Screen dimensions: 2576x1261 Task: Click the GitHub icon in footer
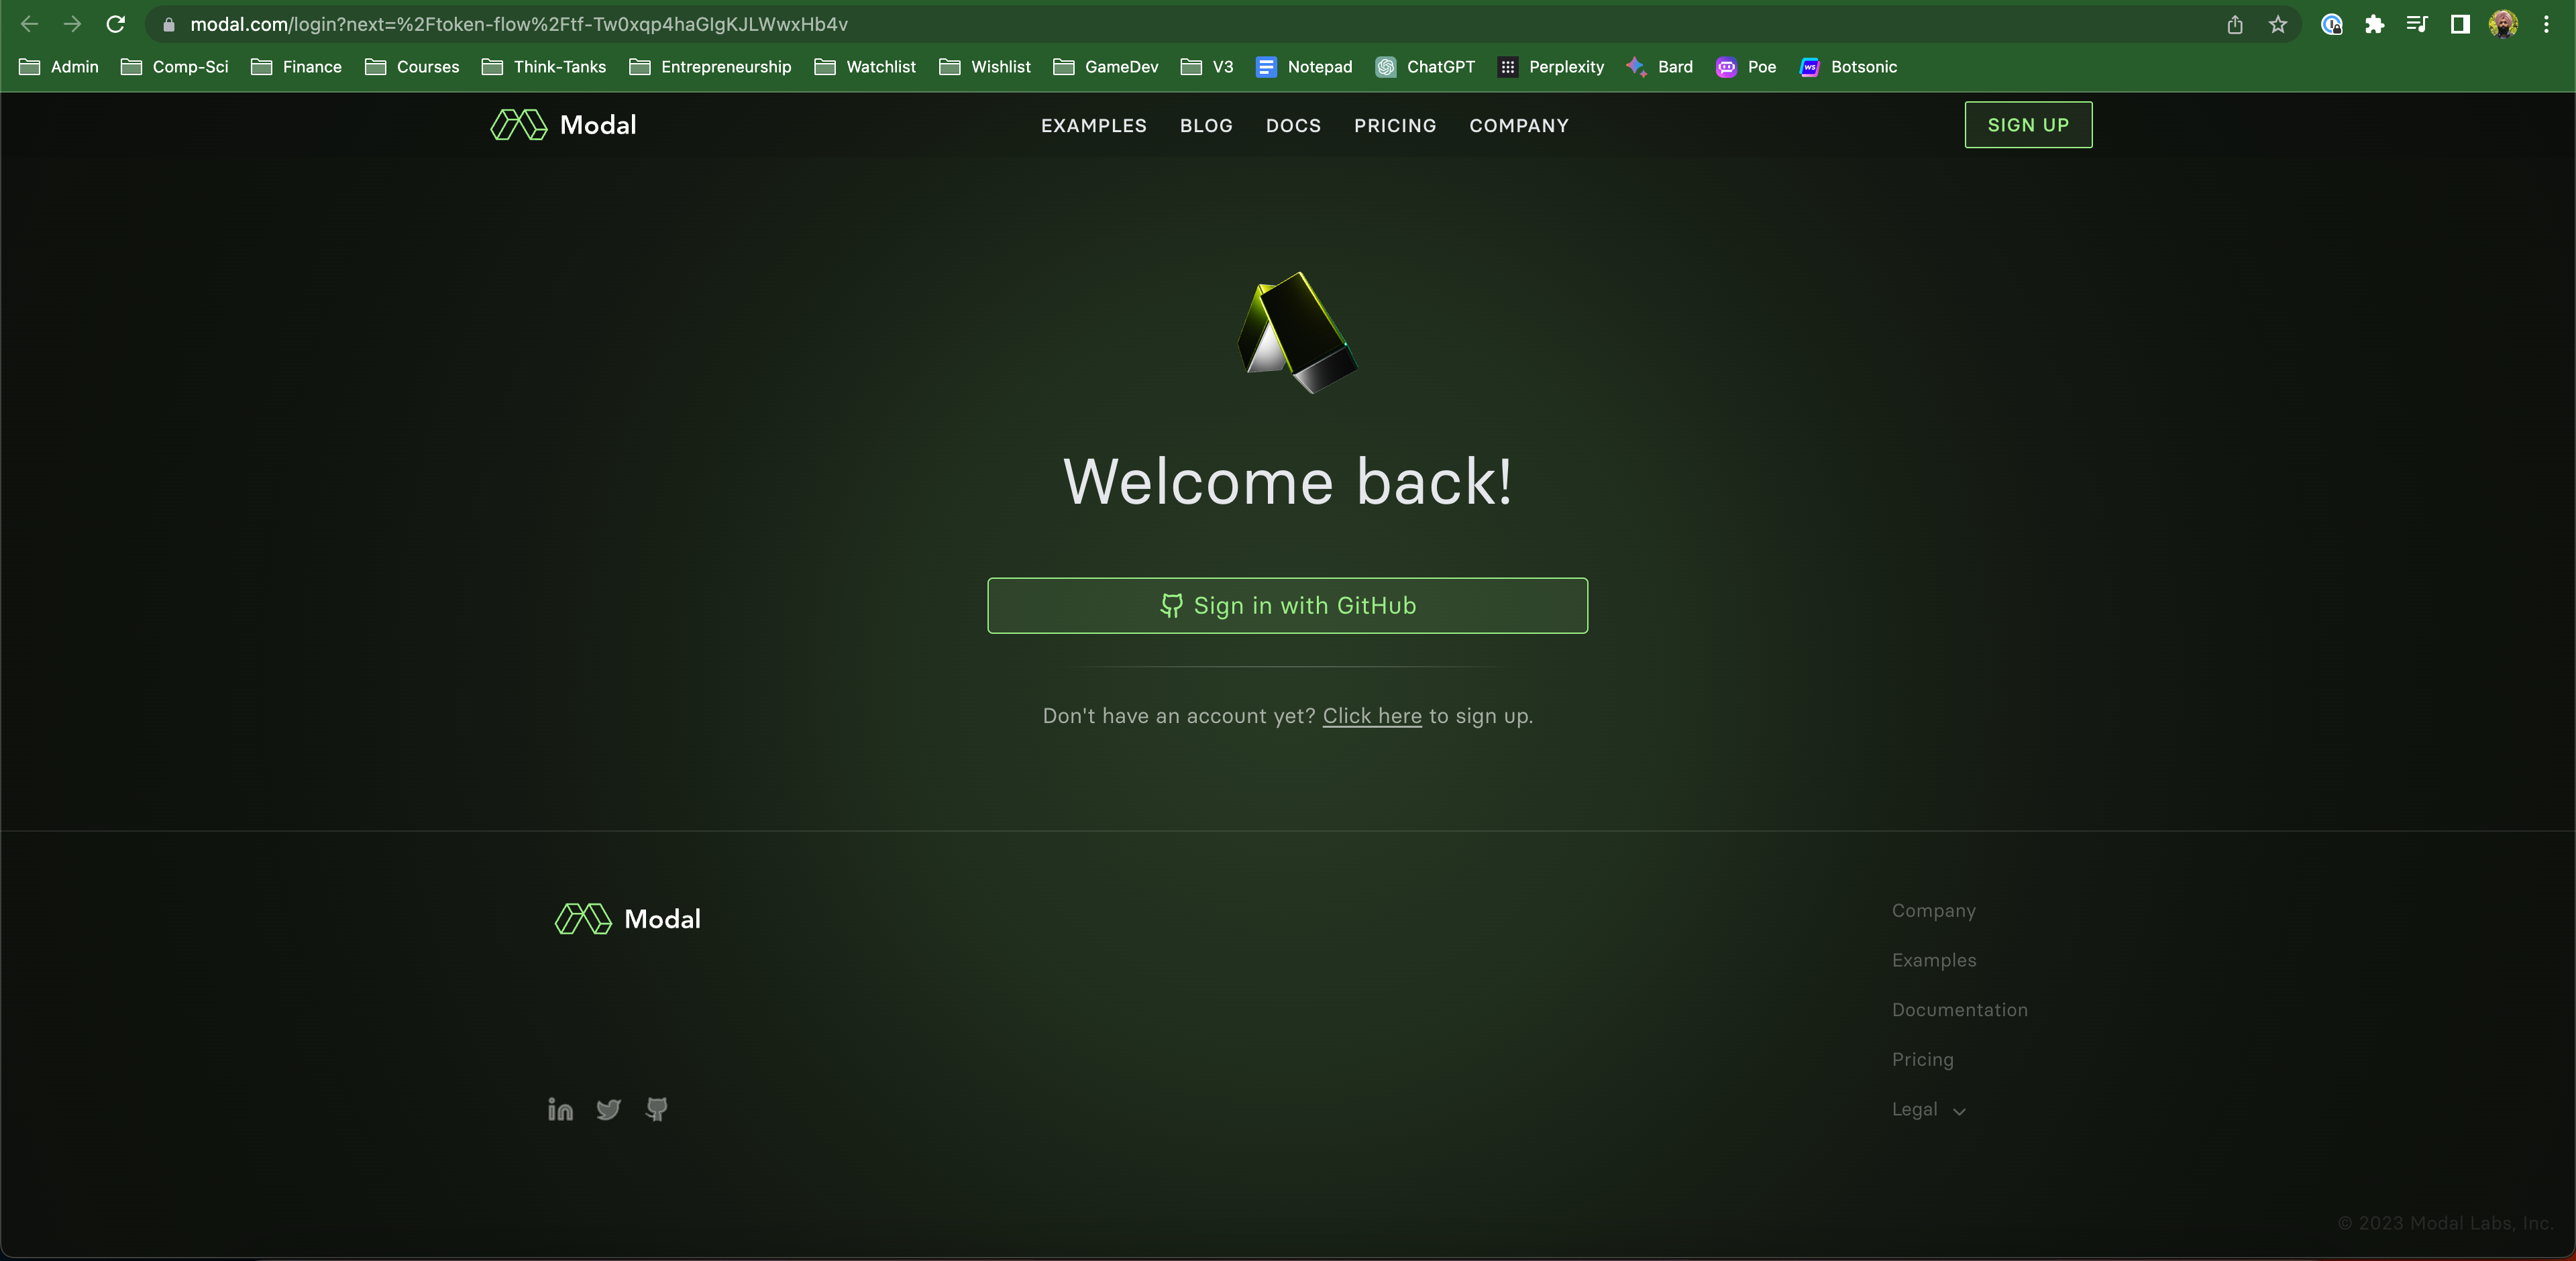656,1109
